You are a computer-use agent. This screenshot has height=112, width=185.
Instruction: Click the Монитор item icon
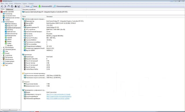click(6, 30)
